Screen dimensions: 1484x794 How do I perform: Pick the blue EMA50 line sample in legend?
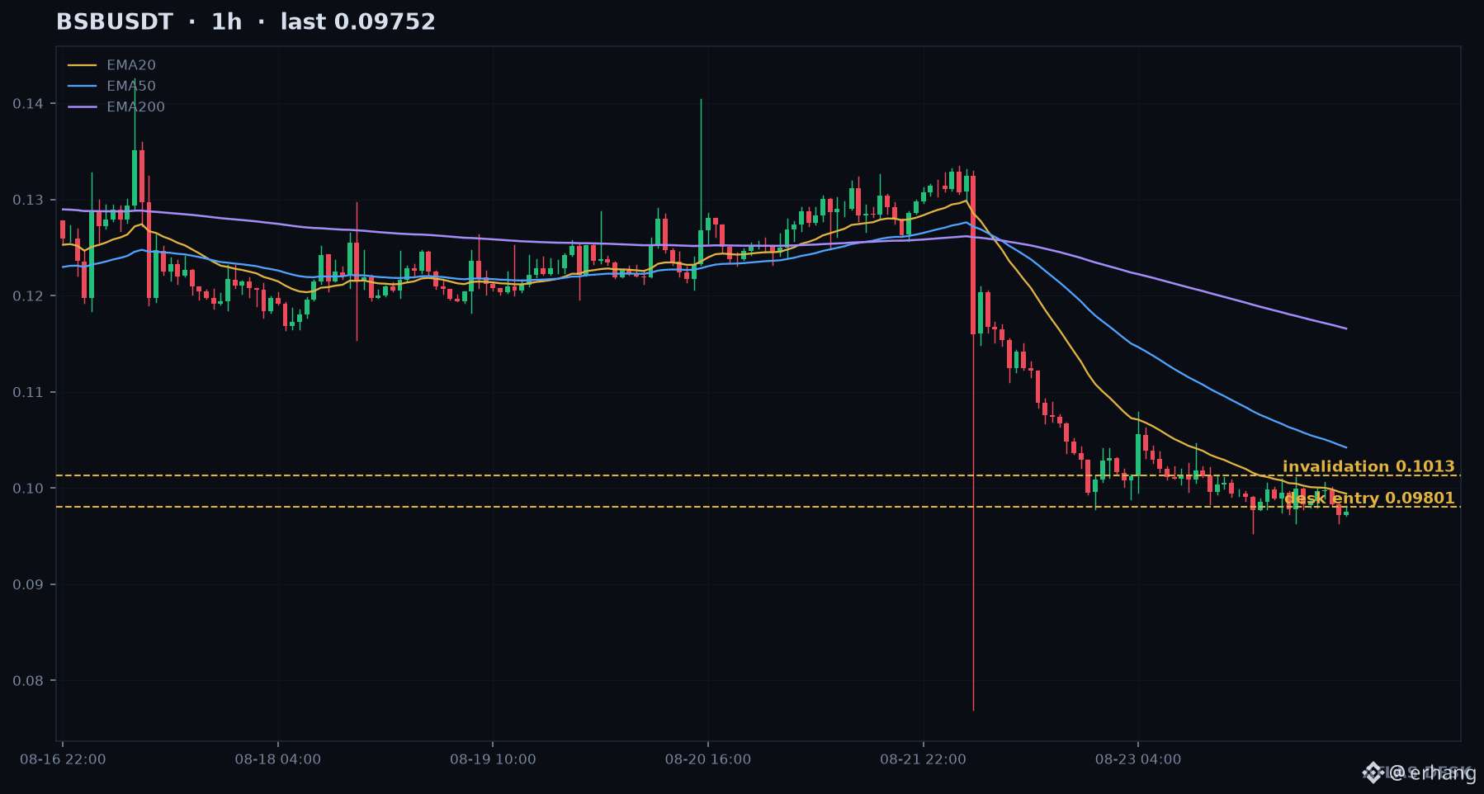(83, 86)
